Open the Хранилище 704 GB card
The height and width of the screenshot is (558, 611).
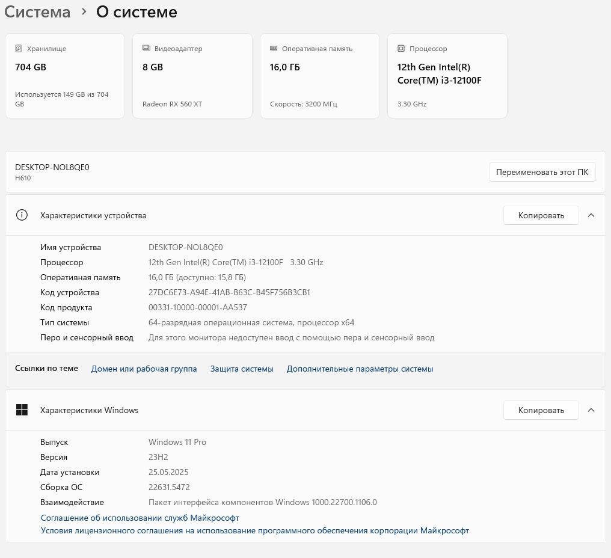(x=65, y=76)
